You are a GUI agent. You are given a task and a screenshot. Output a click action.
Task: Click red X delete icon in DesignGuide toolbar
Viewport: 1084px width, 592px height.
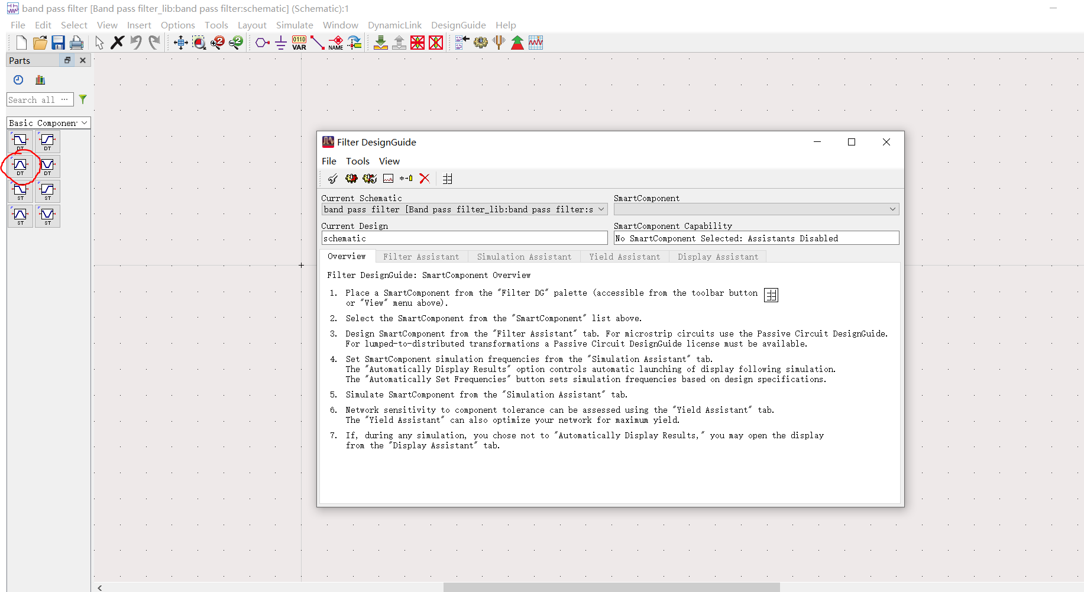point(425,179)
